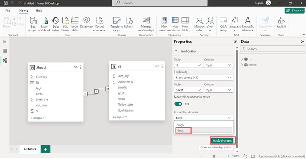The image size is (306, 159).
Task: Open the Help ribbon tab
Action: 39,11
